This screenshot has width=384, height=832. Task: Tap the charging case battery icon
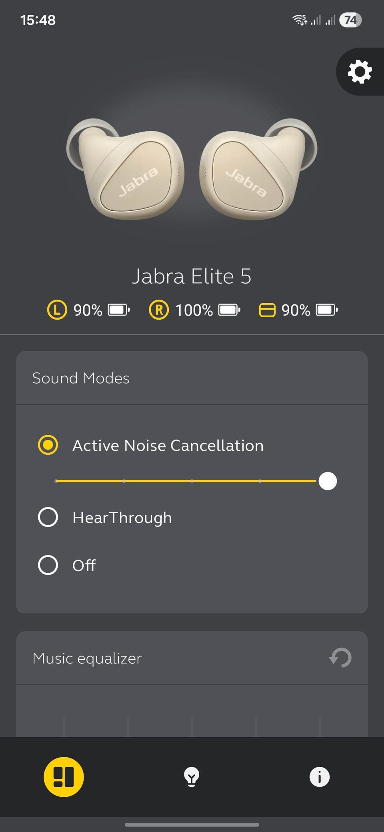click(327, 310)
